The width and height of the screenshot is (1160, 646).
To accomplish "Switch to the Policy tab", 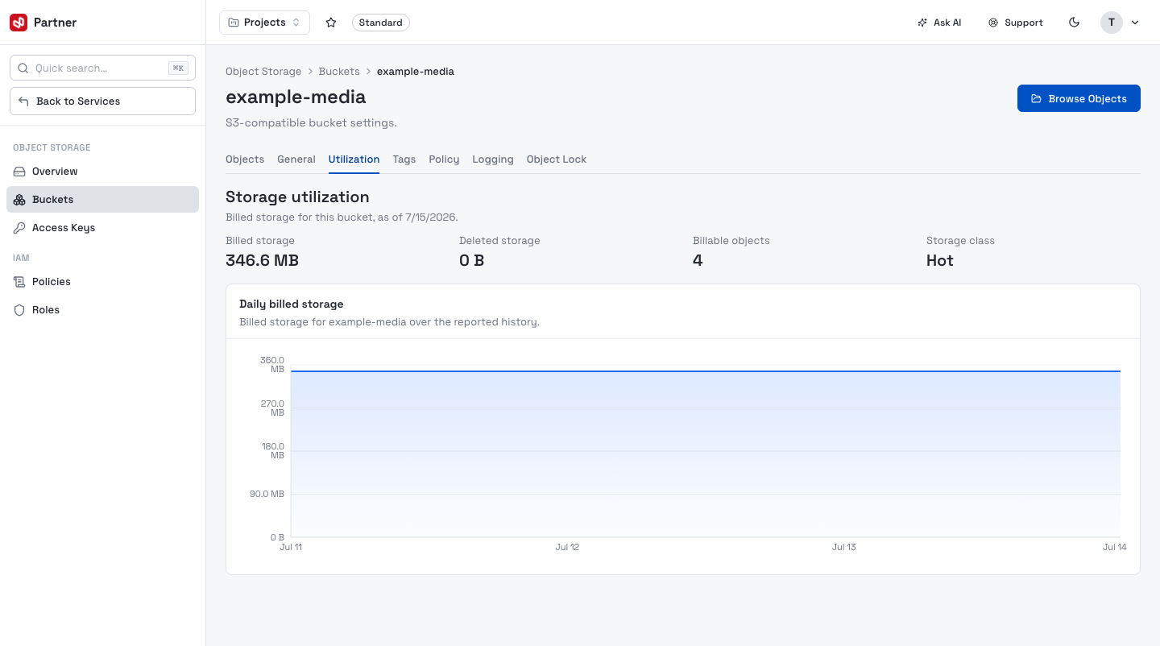I will point(444,159).
